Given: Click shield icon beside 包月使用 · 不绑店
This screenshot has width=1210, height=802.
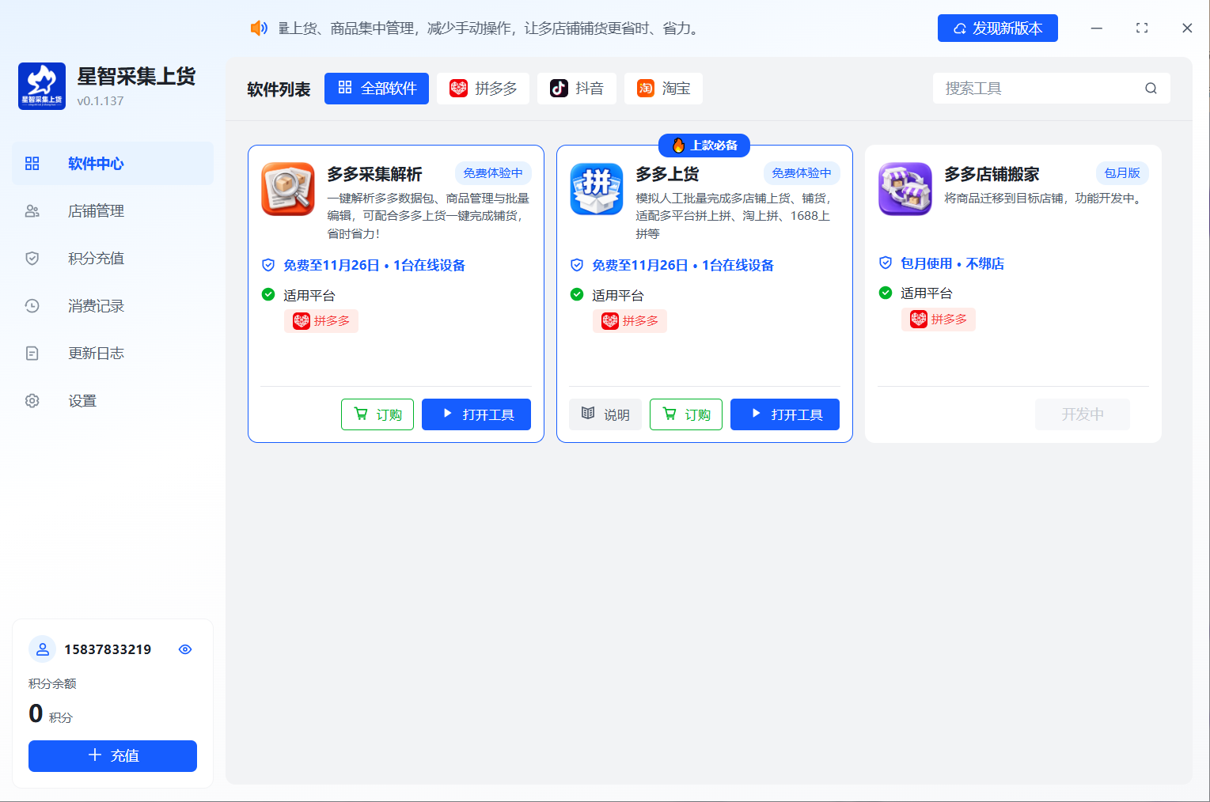Looking at the screenshot, I should [x=886, y=263].
